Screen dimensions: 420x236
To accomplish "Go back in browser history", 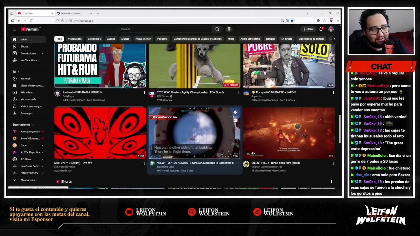I will click(x=19, y=21).
